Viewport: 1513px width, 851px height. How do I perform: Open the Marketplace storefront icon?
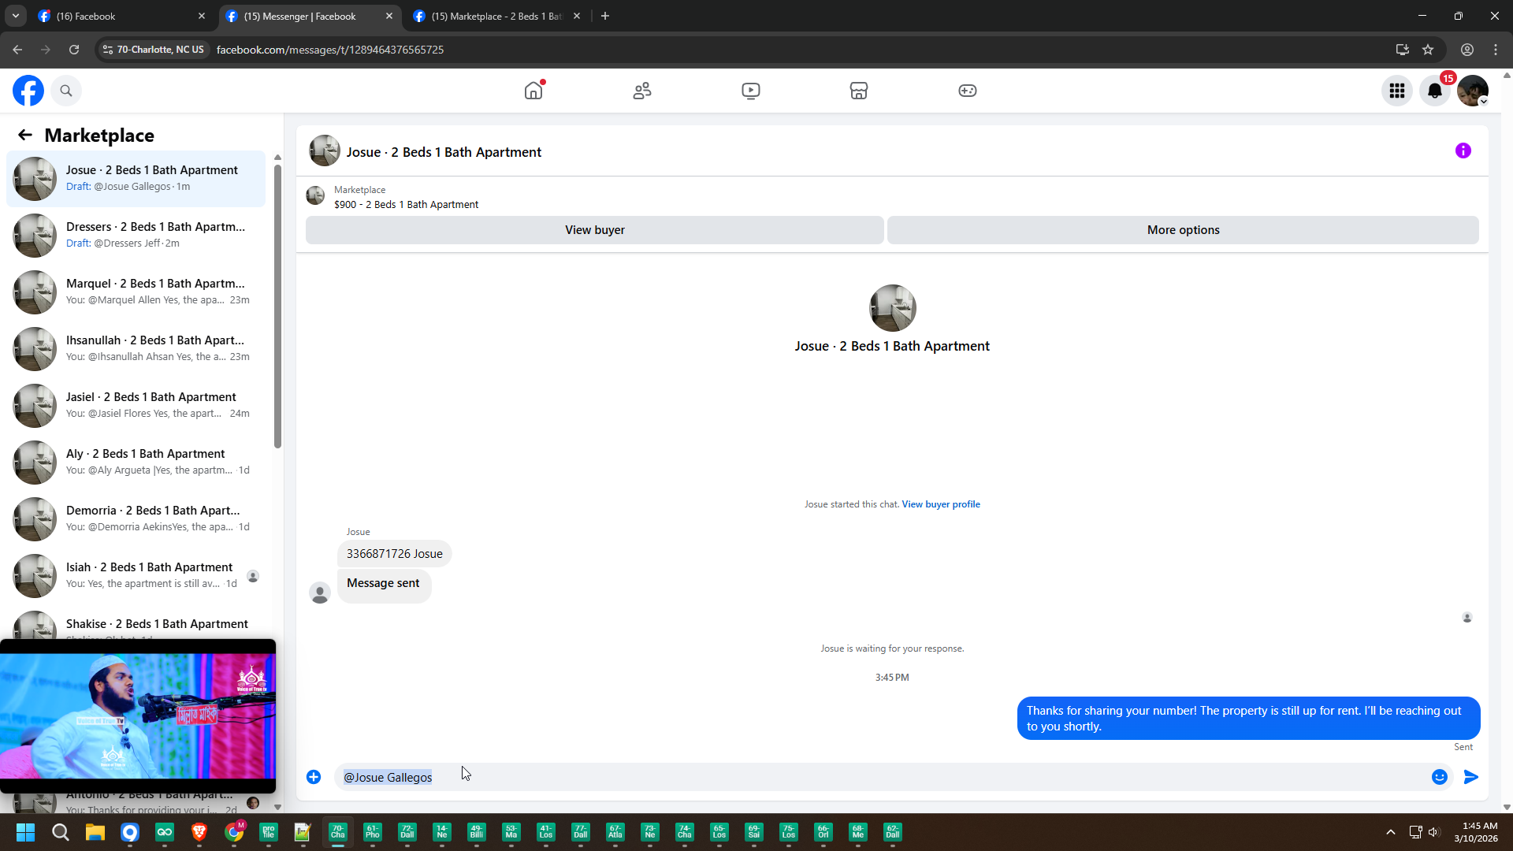(859, 91)
